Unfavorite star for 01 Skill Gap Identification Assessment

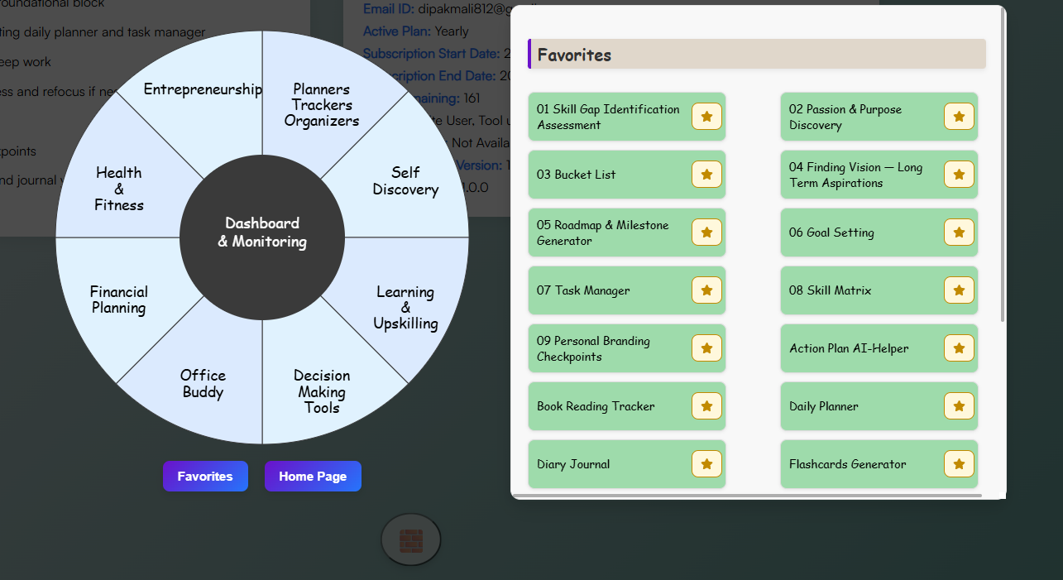click(706, 117)
